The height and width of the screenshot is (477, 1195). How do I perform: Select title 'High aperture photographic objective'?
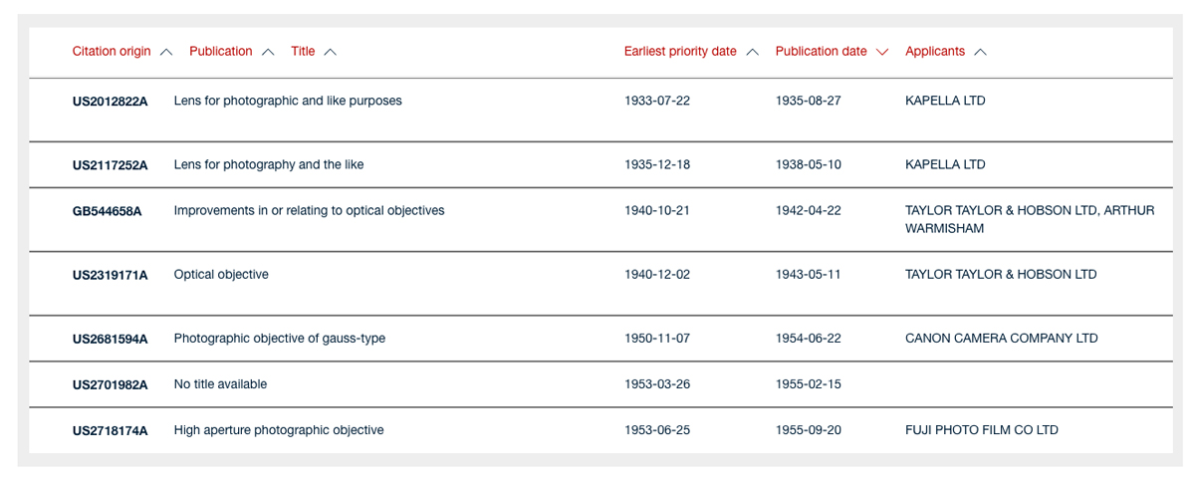pos(279,429)
